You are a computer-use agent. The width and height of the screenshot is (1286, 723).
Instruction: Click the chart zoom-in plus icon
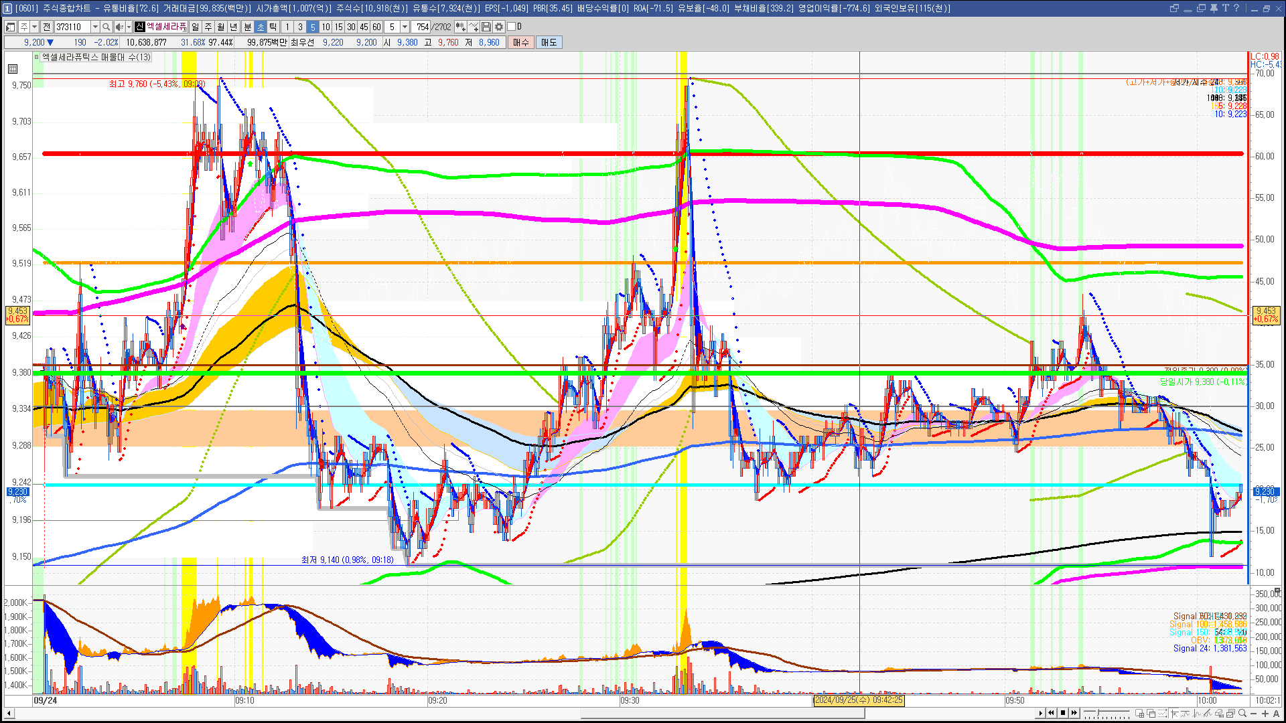click(1265, 713)
